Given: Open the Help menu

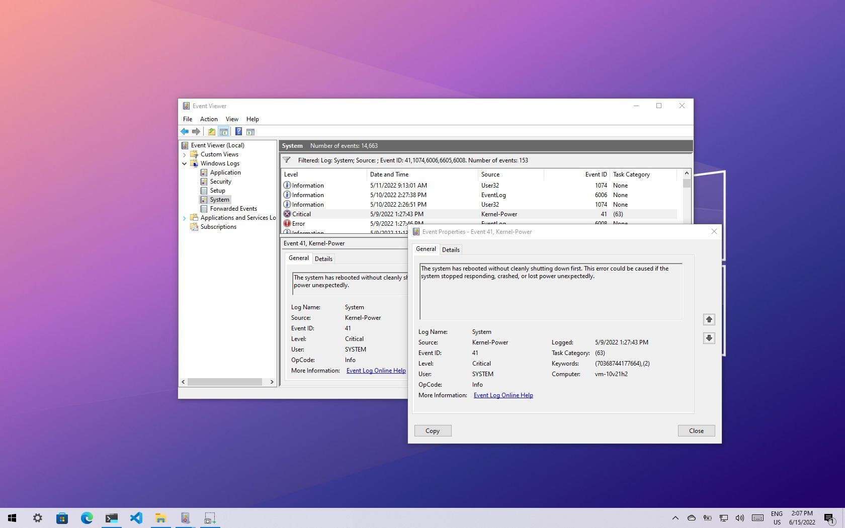Looking at the screenshot, I should (252, 119).
